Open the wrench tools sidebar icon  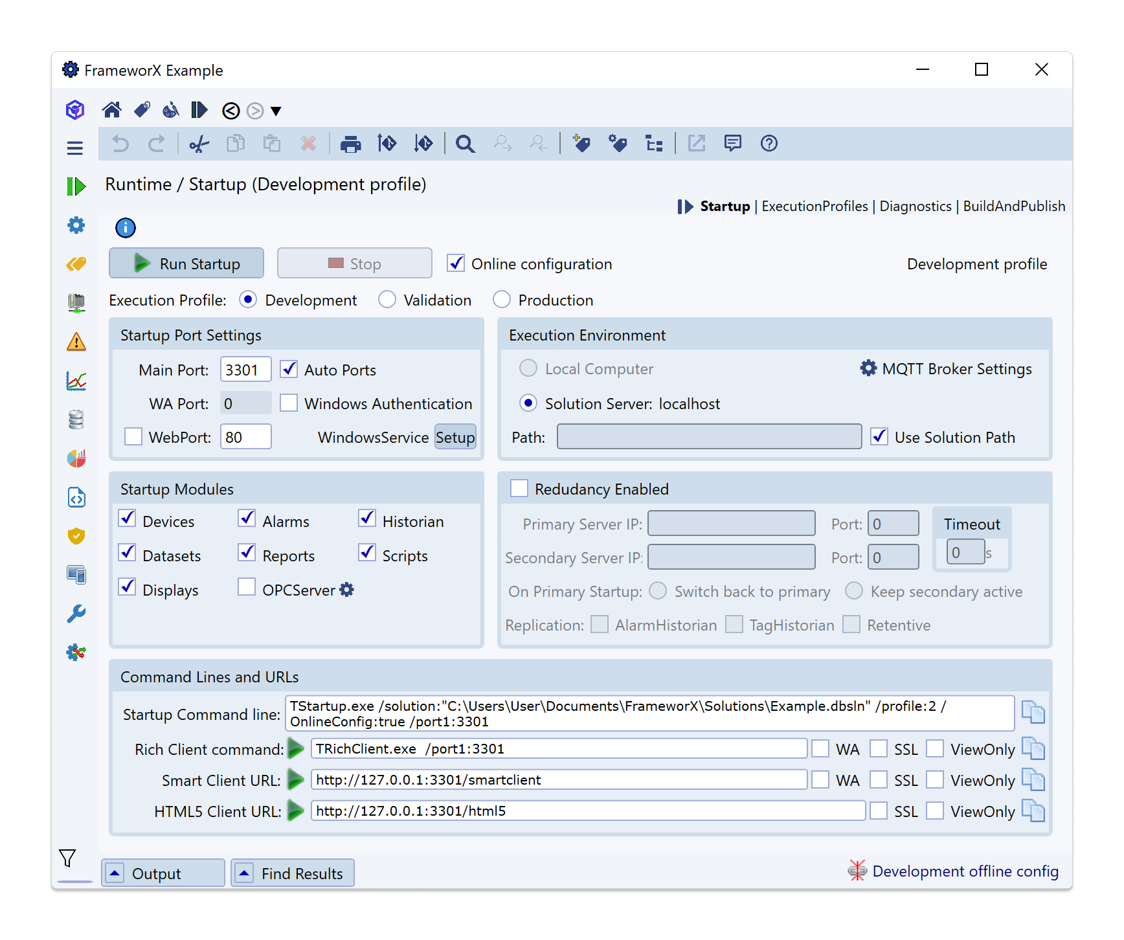point(76,614)
